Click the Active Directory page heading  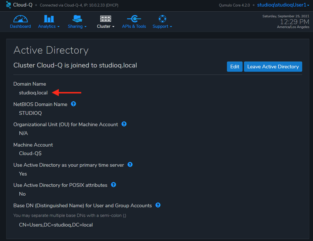pos(51,50)
